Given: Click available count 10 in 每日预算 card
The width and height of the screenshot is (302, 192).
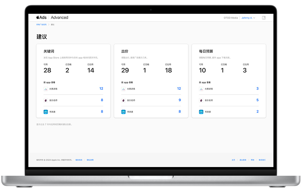Looking at the screenshot, I should [x=202, y=70].
